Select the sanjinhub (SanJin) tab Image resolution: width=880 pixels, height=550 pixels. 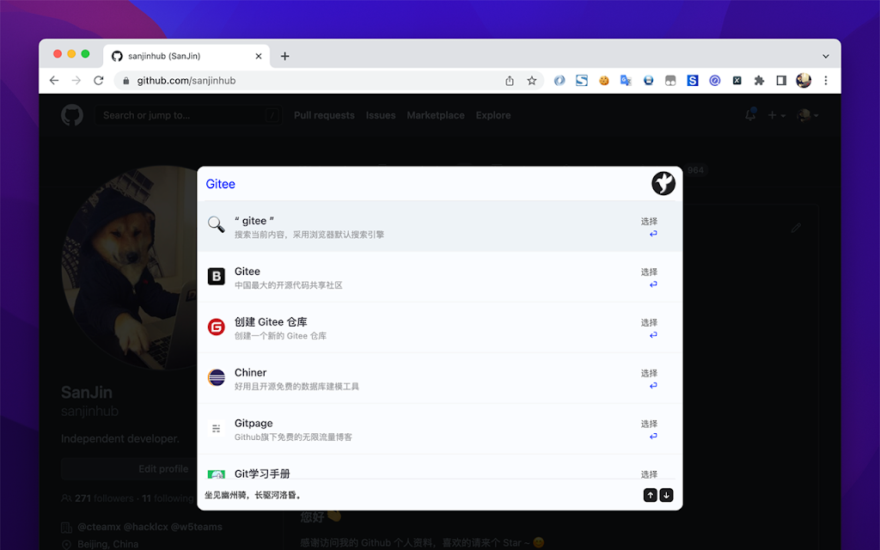tap(186, 56)
